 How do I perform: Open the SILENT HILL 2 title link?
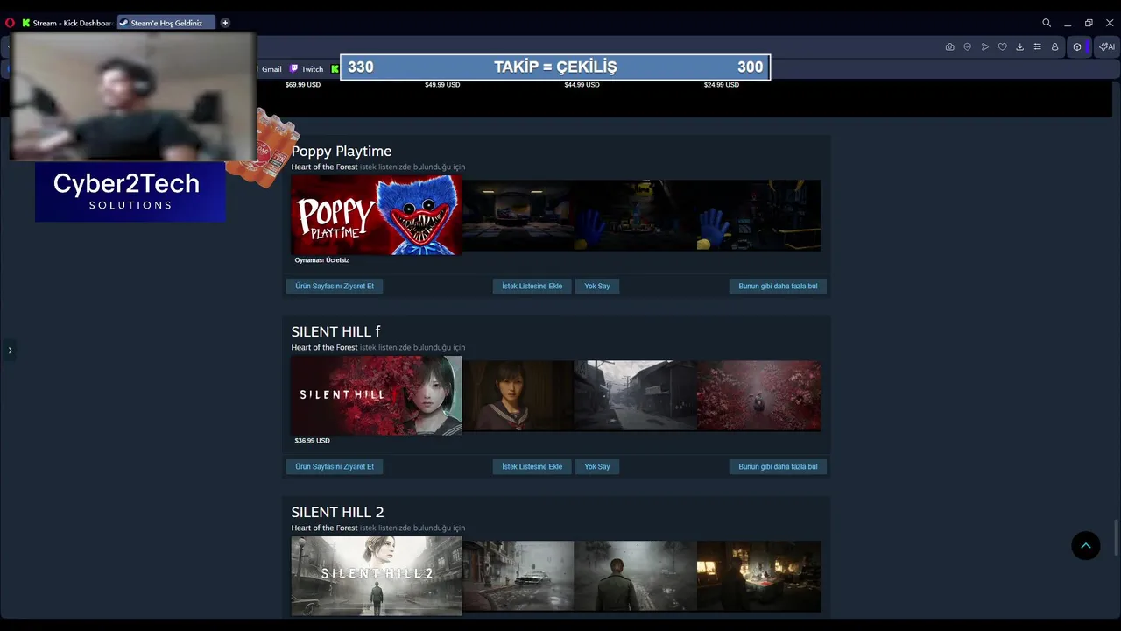pos(337,512)
